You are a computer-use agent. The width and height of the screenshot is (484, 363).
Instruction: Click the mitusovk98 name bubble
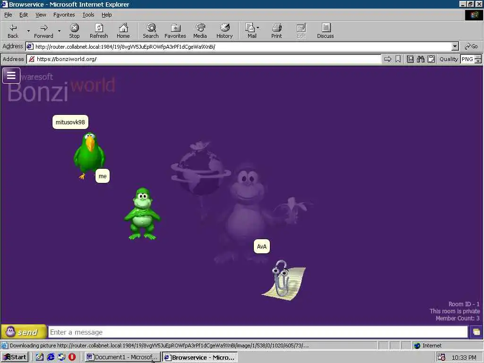(x=70, y=122)
